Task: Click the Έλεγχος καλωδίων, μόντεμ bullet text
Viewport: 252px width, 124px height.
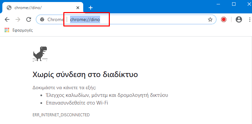Action: click(x=107, y=96)
